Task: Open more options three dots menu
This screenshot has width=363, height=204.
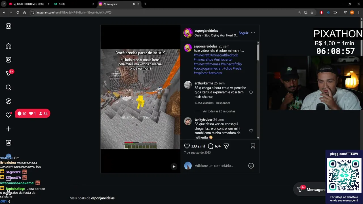Action: [253, 33]
